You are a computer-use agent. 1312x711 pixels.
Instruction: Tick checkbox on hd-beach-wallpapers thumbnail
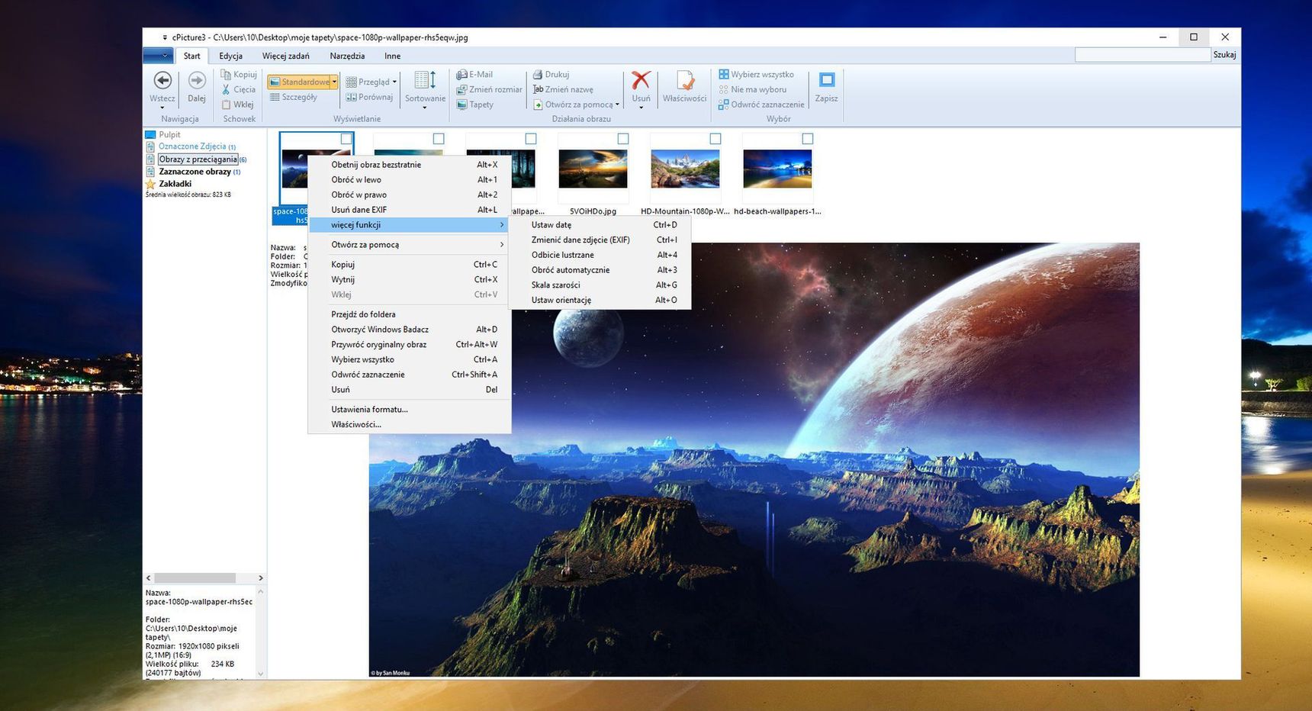(808, 139)
